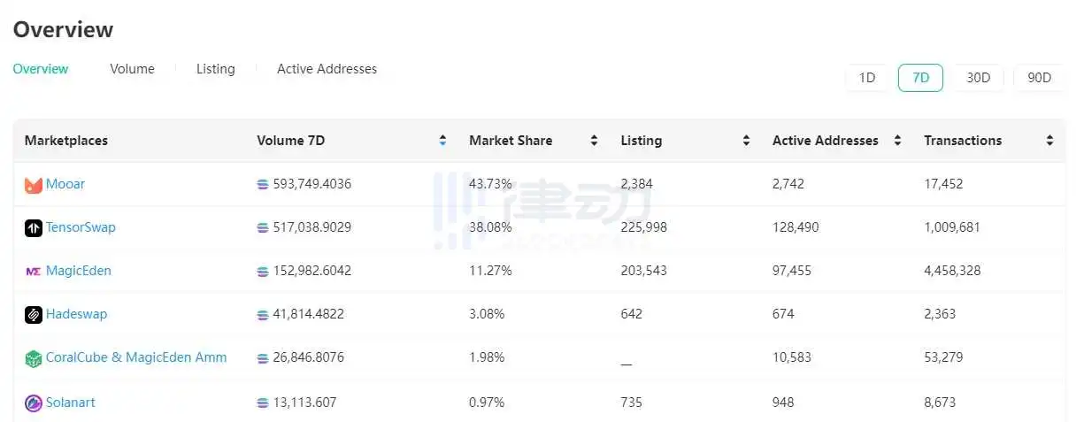1084x422 pixels.
Task: Sort by Transactions column arrows
Action: 1049,141
